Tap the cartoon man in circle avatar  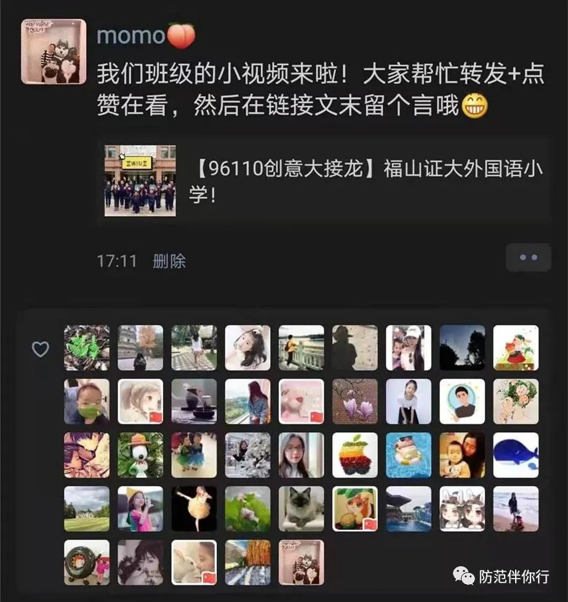pyautogui.click(x=462, y=401)
